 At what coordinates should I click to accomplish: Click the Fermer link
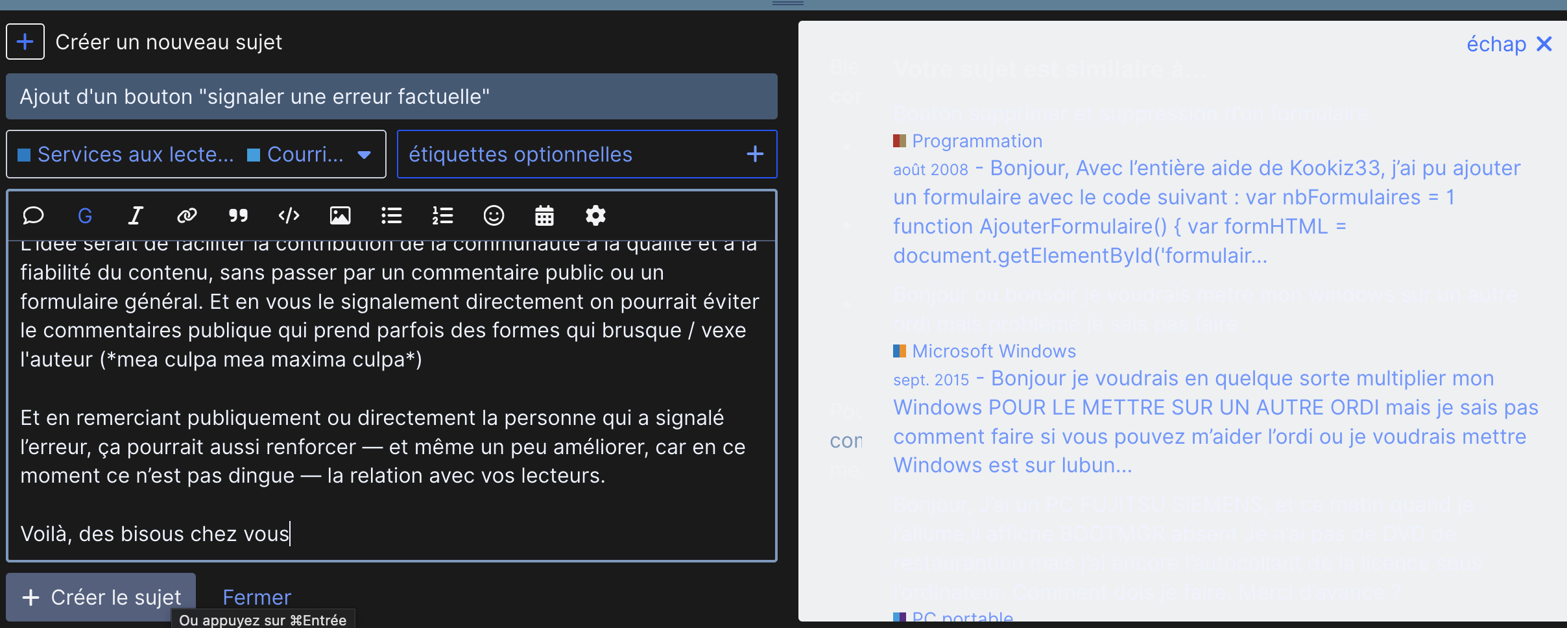click(x=257, y=597)
